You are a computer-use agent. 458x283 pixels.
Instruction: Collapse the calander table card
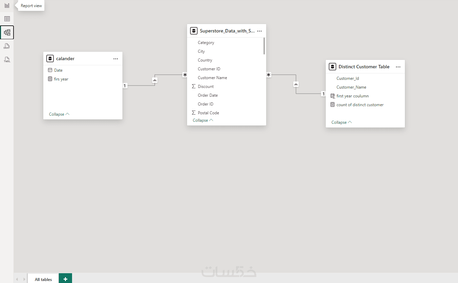click(59, 114)
